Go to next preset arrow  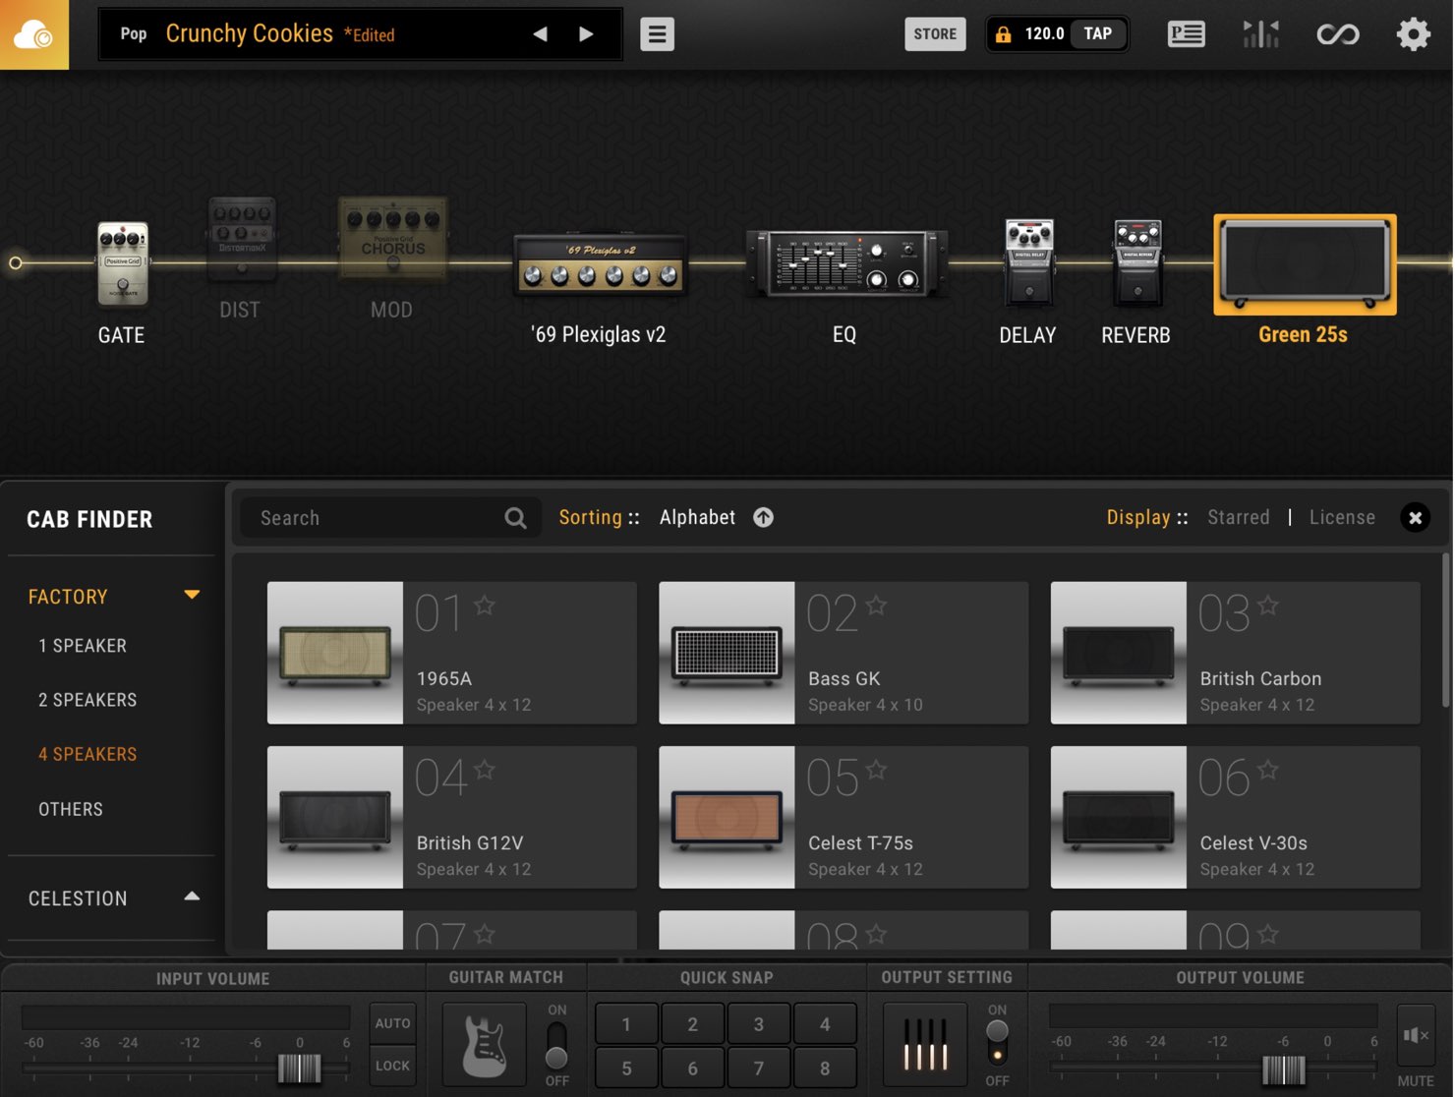586,34
